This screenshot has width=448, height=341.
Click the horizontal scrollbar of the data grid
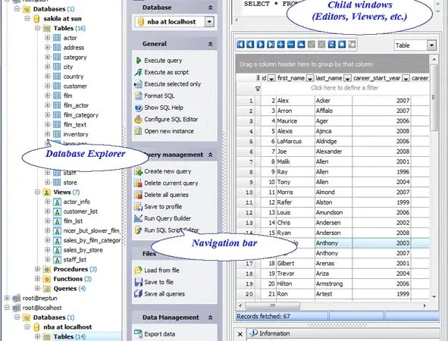[332, 305]
